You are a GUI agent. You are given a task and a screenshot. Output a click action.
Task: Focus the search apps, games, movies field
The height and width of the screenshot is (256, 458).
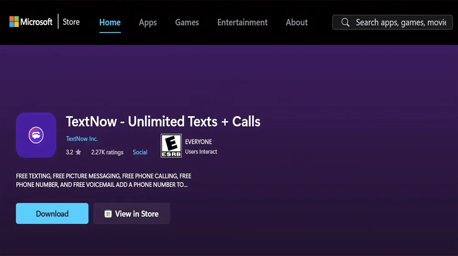(x=393, y=22)
